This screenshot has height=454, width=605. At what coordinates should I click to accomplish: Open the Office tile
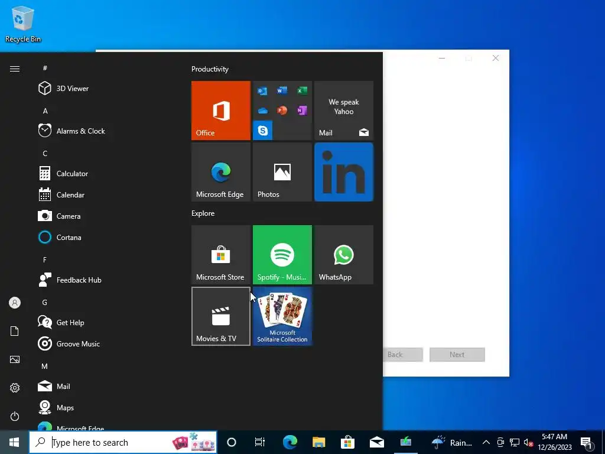(221, 111)
